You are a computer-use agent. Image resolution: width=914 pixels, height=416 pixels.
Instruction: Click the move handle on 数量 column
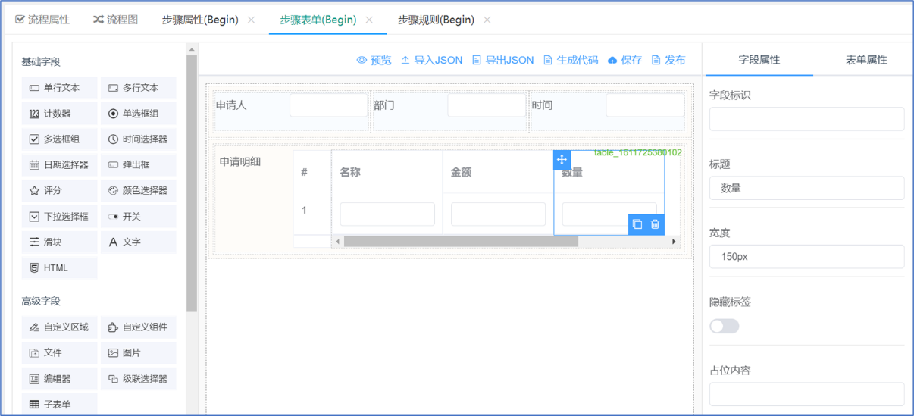(562, 160)
